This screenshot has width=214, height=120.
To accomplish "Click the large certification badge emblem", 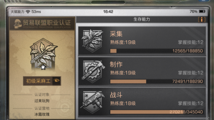I will [43, 54].
